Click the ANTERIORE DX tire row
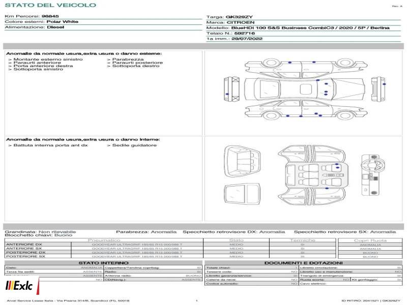This screenshot has width=407, height=305. click(104, 245)
